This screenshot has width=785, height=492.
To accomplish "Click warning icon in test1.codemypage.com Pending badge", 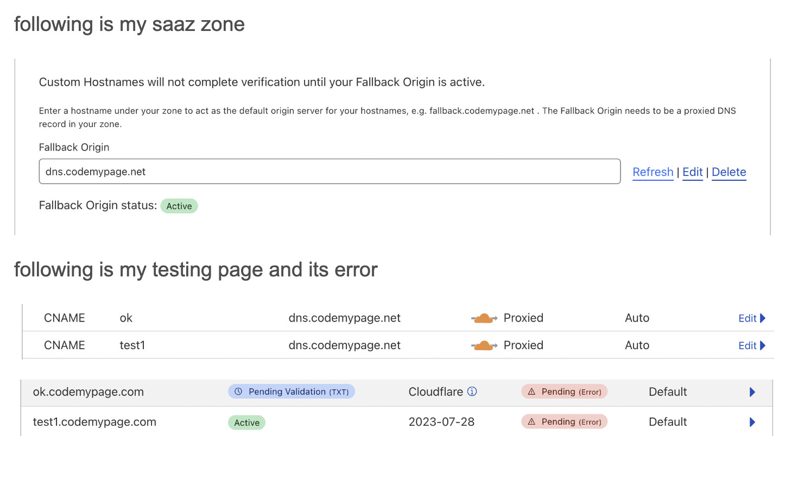I will point(532,422).
